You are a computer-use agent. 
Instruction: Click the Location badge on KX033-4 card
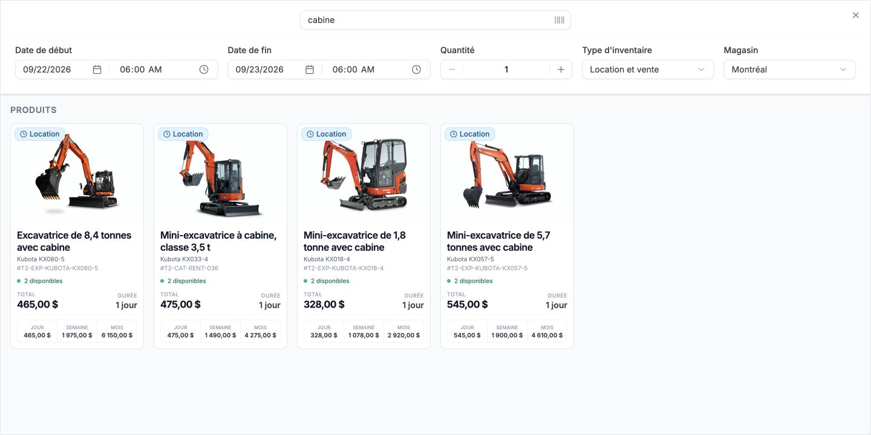[x=183, y=134]
